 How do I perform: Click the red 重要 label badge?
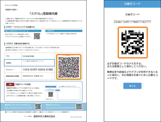pos(10,84)
